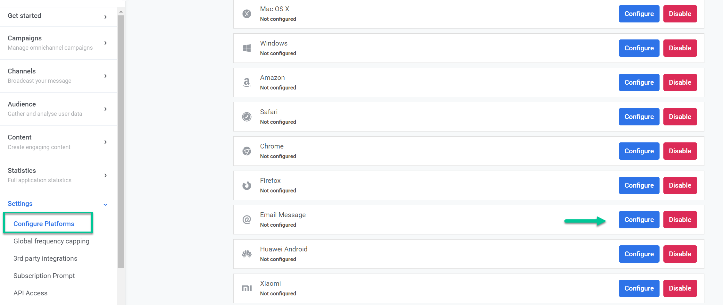
Task: Click the Mac OS X platform icon
Action: pos(246,14)
